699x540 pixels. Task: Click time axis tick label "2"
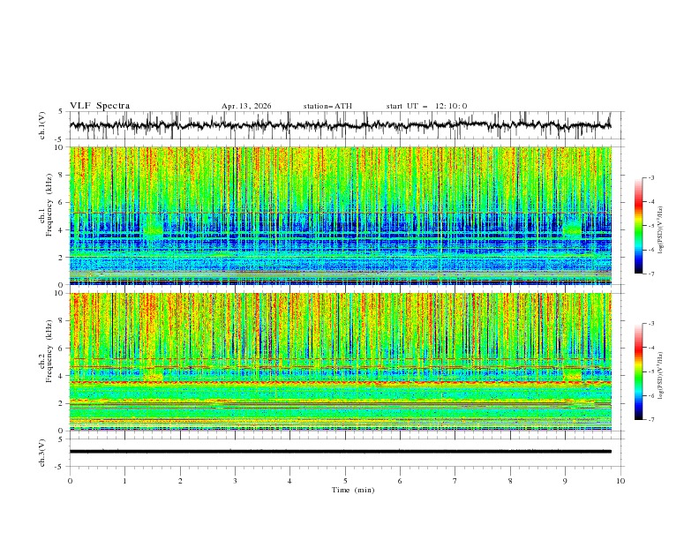click(x=180, y=481)
